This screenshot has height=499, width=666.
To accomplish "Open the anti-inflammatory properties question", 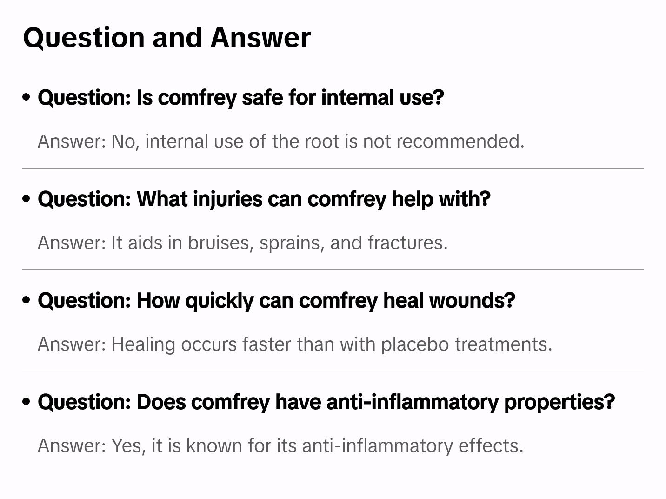I will 326,402.
